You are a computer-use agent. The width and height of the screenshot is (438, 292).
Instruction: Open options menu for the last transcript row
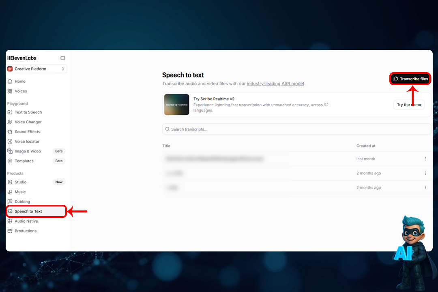click(425, 187)
